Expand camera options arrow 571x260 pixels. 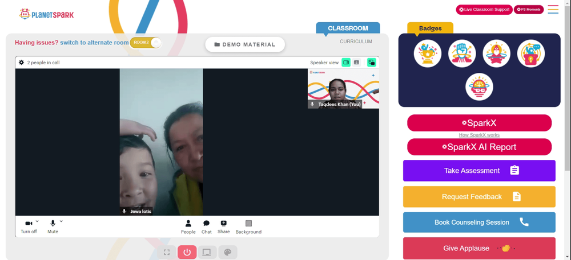tap(37, 221)
